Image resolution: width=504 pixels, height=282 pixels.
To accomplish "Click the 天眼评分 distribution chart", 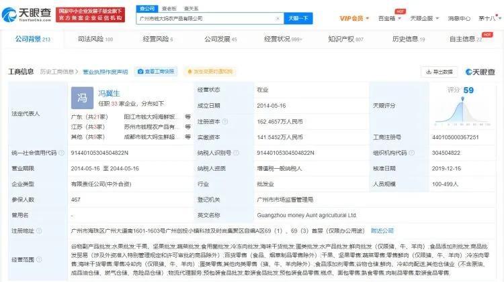I will tap(462, 111).
